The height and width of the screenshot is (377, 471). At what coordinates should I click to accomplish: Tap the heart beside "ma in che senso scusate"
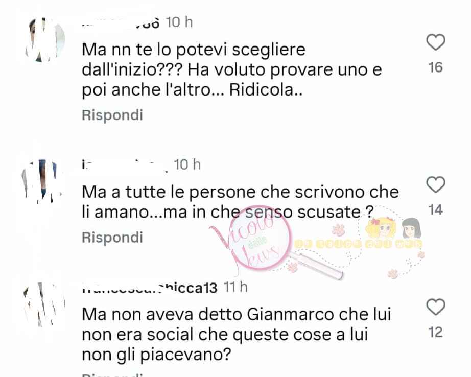coord(436,184)
